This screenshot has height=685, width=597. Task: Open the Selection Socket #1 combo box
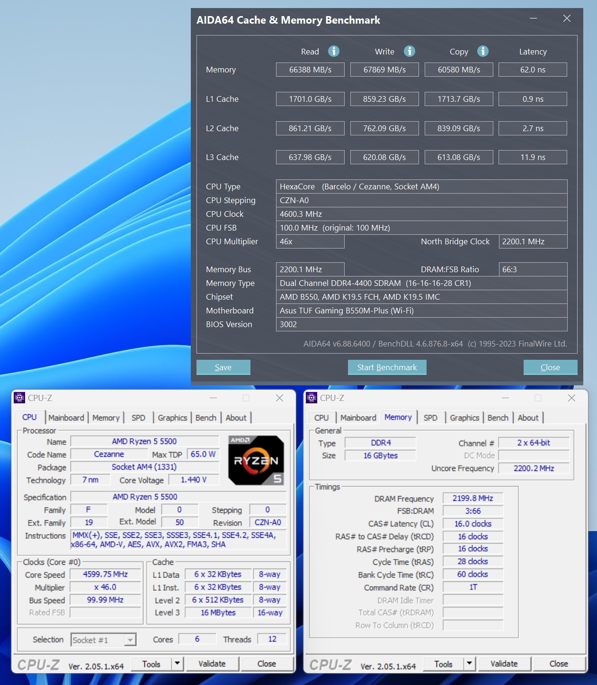point(103,640)
